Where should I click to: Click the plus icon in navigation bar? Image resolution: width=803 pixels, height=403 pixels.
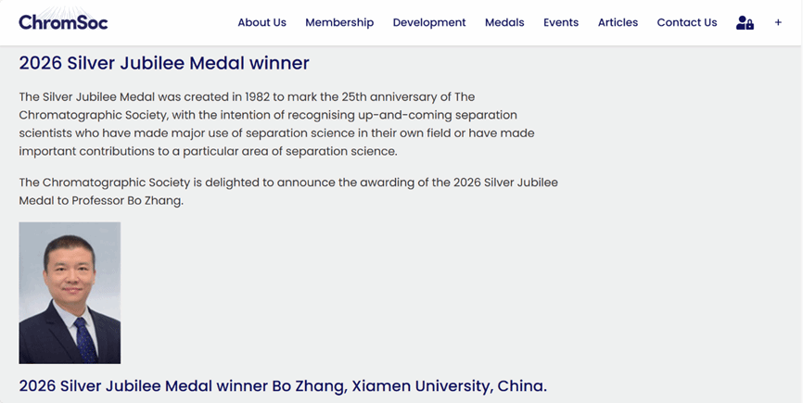pyautogui.click(x=778, y=22)
